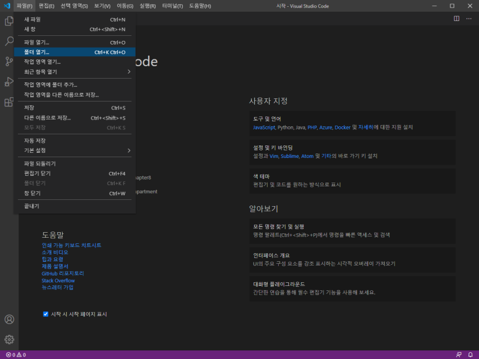Open the Accounts icon in activity bar
The width and height of the screenshot is (479, 359).
click(9, 319)
